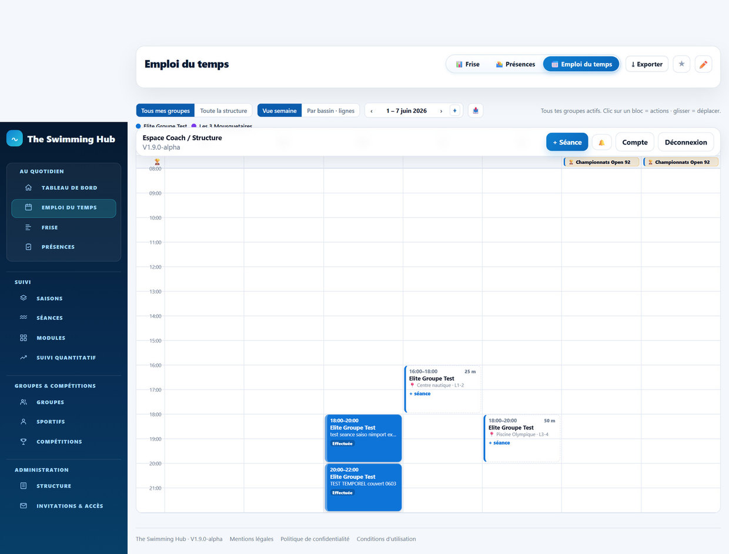Click the checklist icon beside sidebar Présences
Image resolution: width=729 pixels, height=554 pixels.
28,247
